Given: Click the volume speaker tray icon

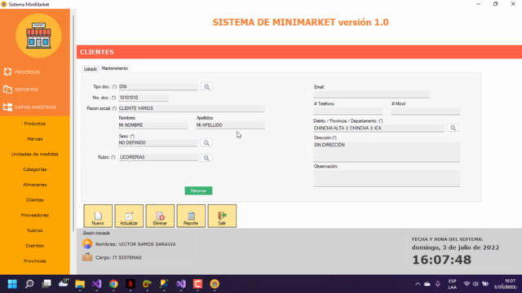Looking at the screenshot, I should pos(476,284).
